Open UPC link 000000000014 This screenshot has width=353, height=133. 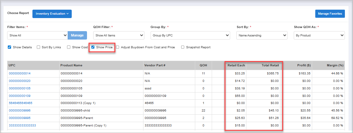(x=20, y=74)
